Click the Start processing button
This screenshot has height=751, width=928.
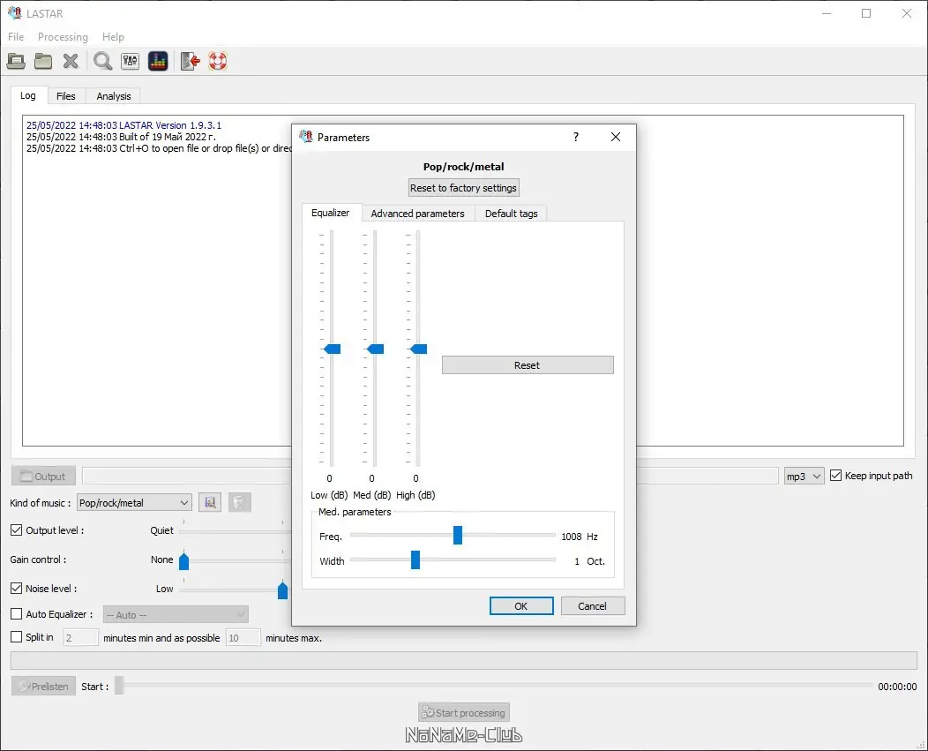point(464,712)
